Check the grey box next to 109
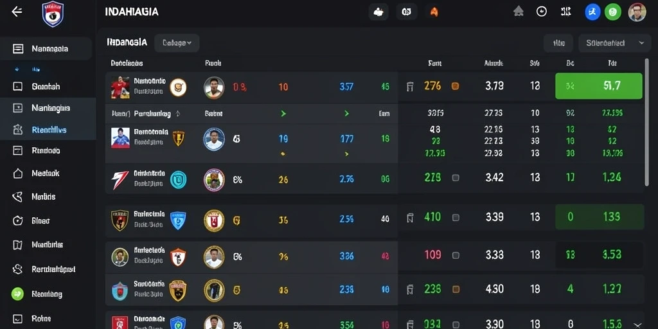658x329 pixels. [456, 255]
